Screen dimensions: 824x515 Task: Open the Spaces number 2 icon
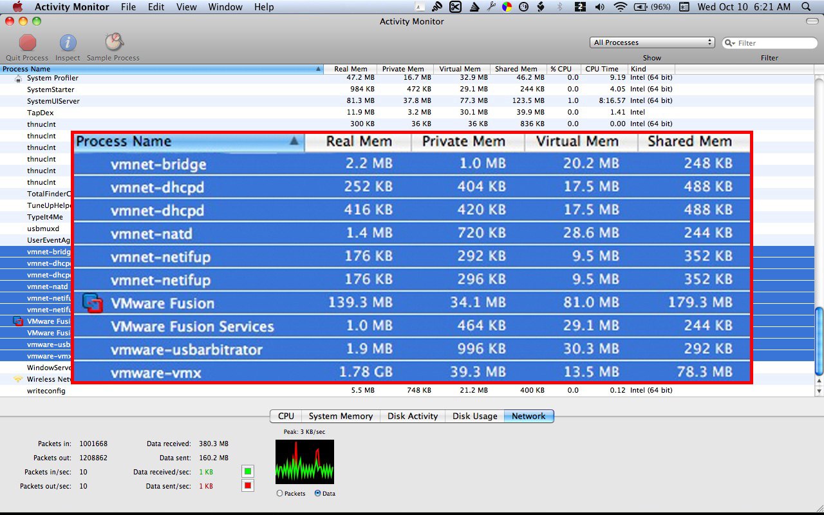click(580, 7)
